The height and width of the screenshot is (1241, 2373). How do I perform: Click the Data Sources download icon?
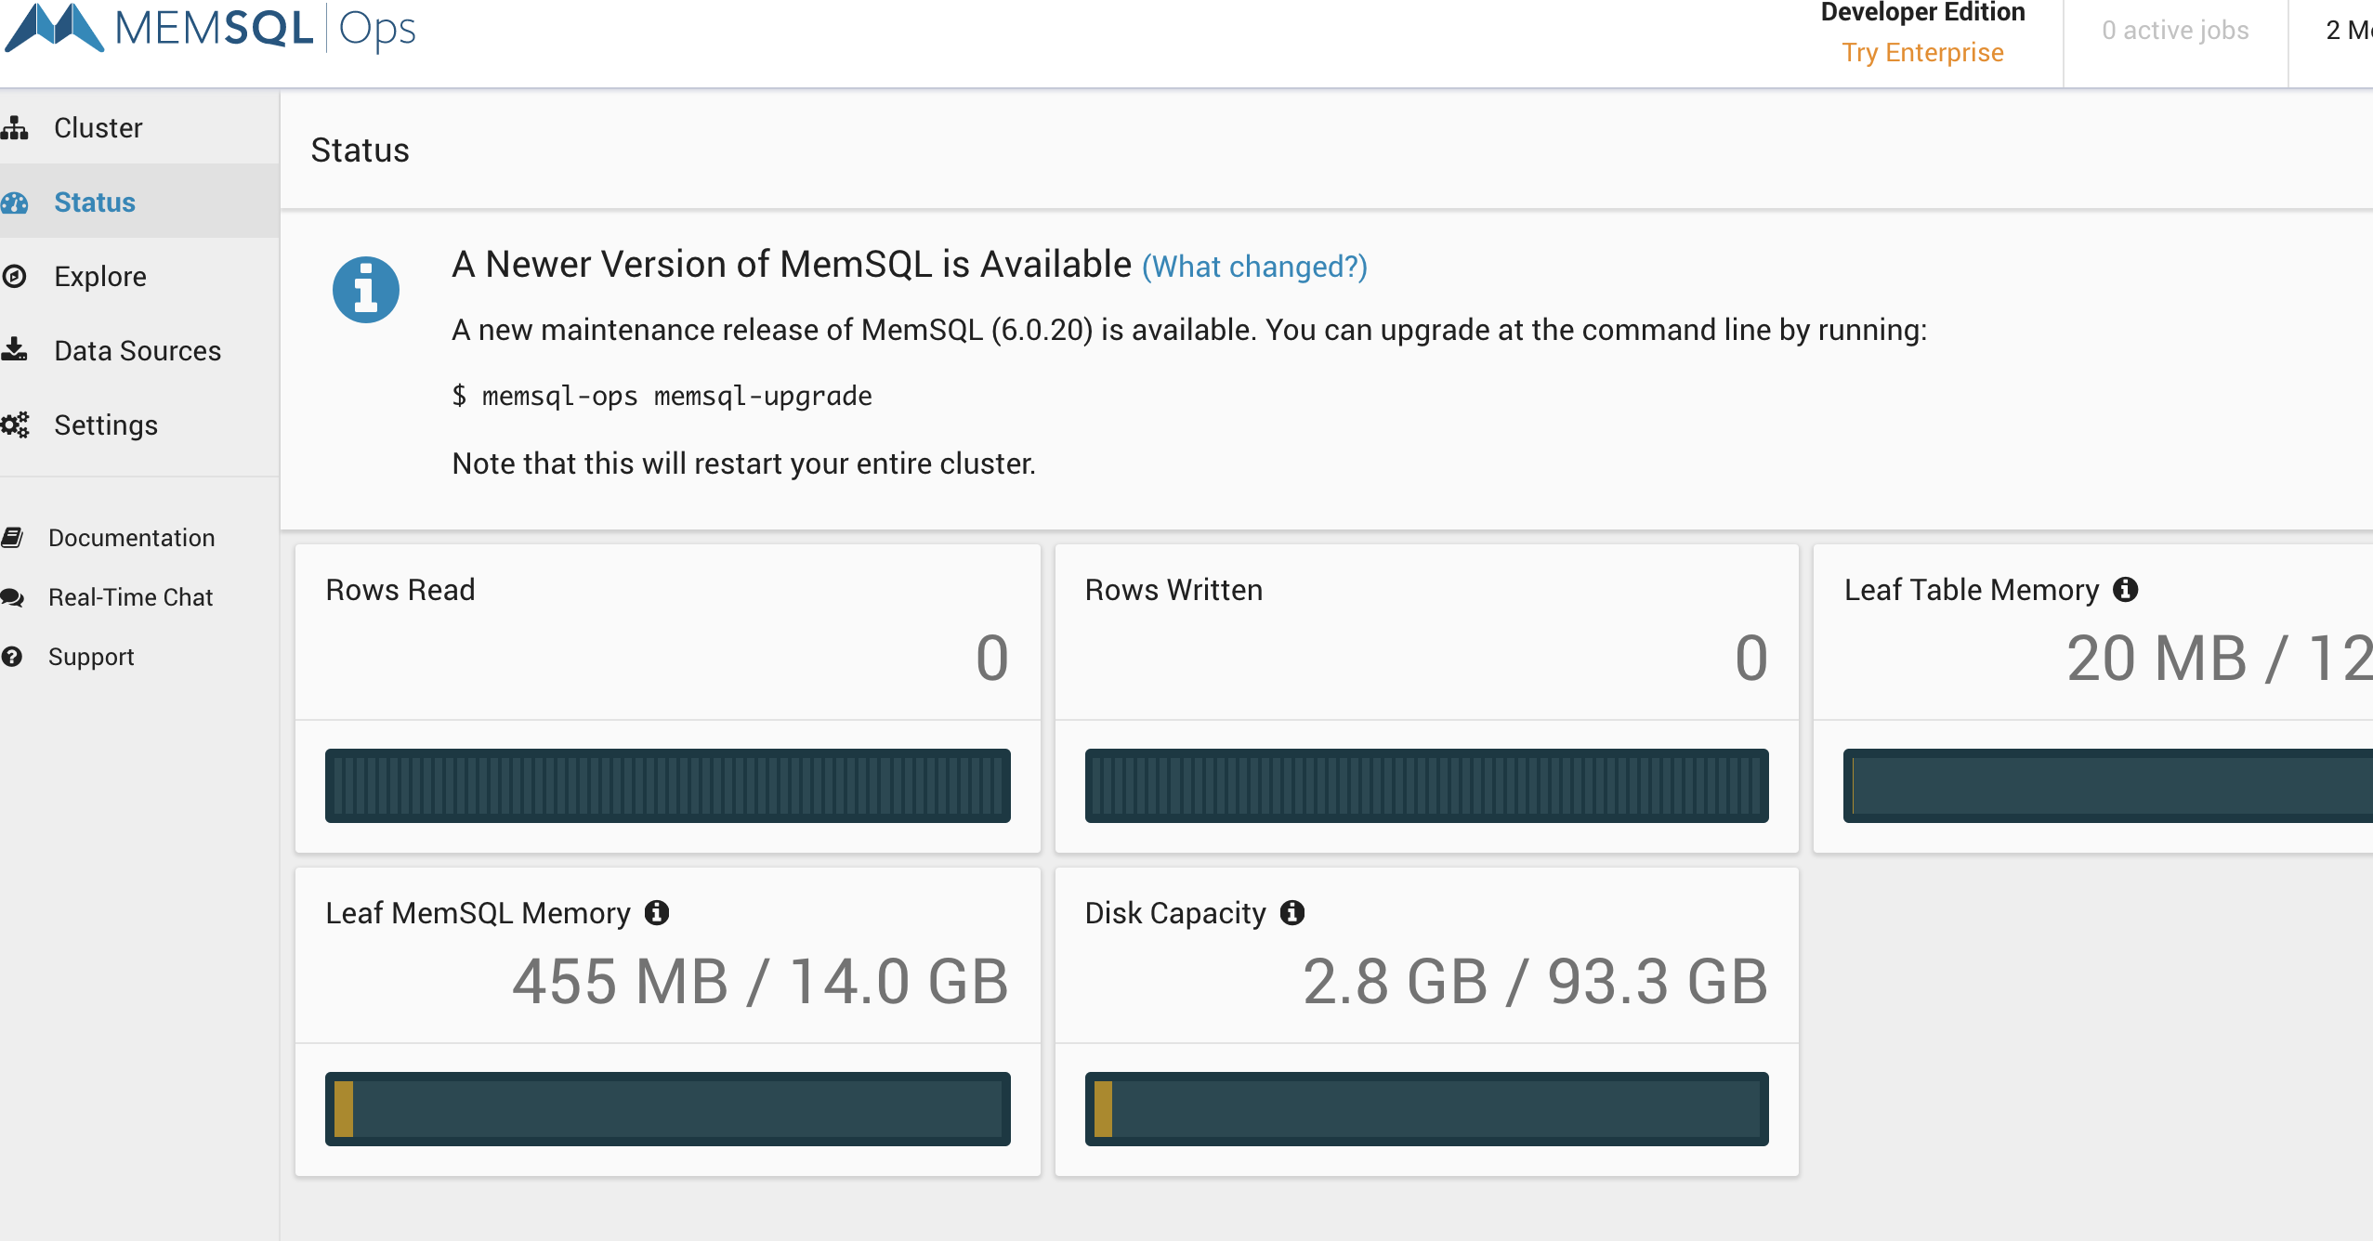point(14,349)
